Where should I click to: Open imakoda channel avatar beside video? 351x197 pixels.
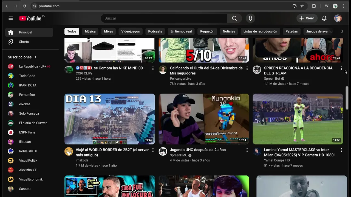(x=69, y=152)
